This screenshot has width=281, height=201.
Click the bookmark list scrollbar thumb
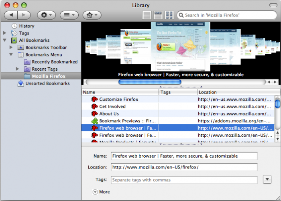pyautogui.click(x=277, y=104)
